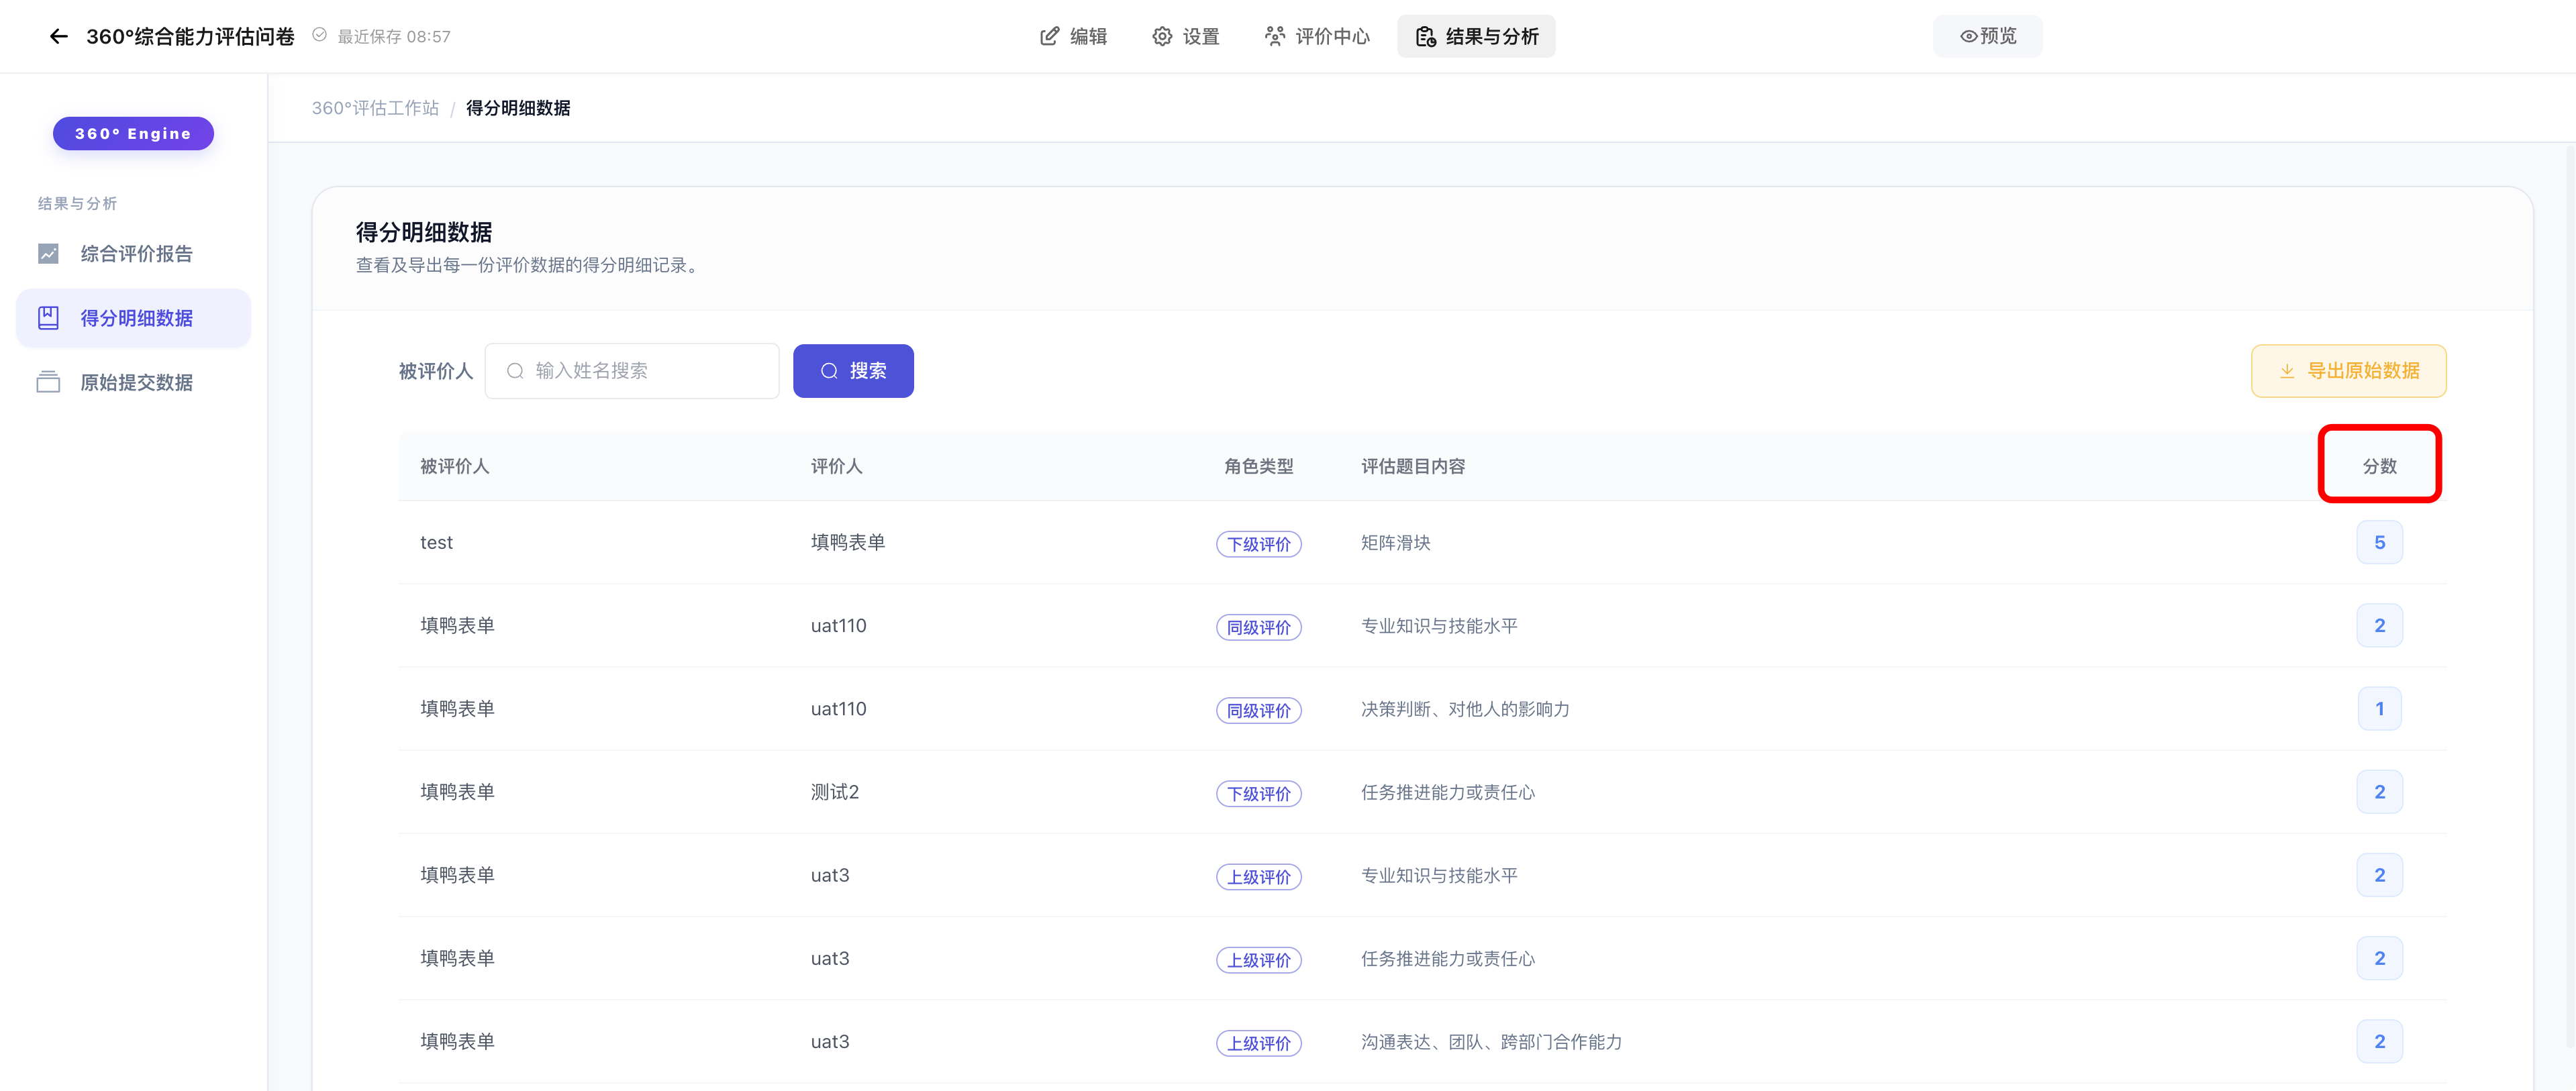
Task: Click the 综合评价报告 chart icon
Action: click(48, 254)
